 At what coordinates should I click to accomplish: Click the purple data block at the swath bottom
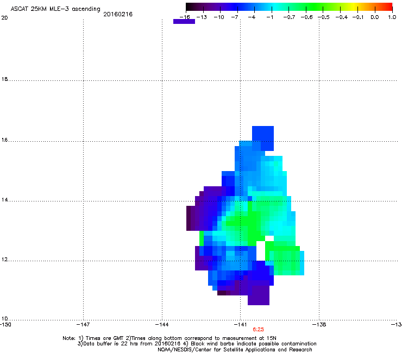click(x=259, y=295)
